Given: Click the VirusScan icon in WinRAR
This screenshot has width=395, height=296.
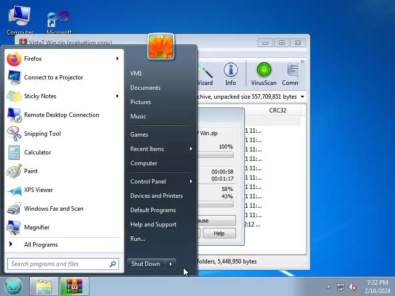Looking at the screenshot, I should (x=264, y=74).
